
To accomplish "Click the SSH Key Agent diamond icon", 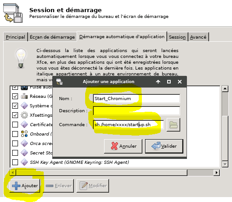I will click(x=24, y=162).
